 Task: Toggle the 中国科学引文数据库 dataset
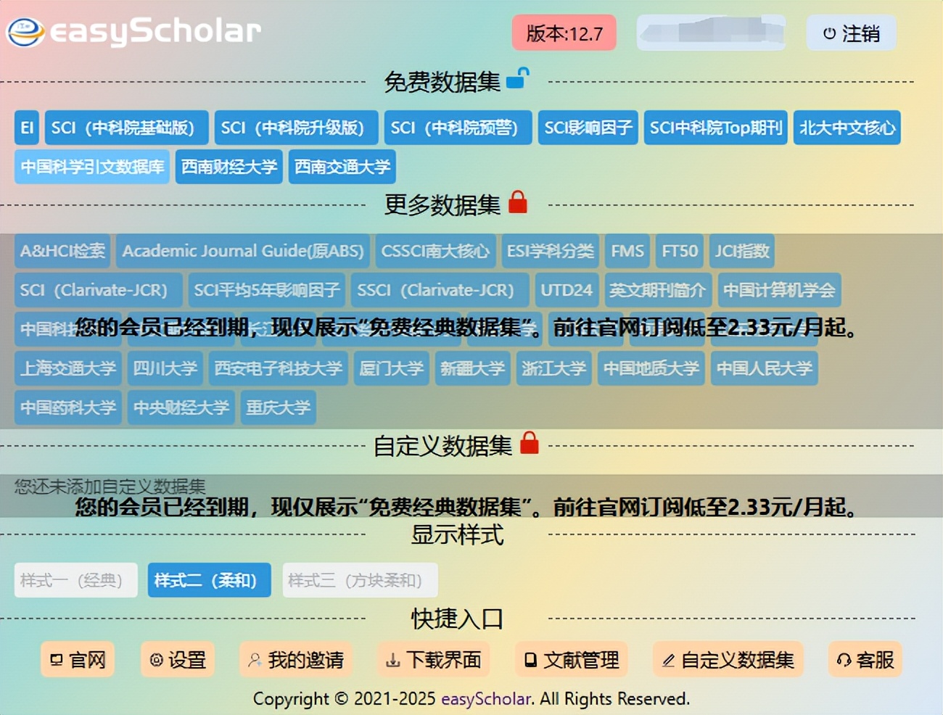click(92, 167)
